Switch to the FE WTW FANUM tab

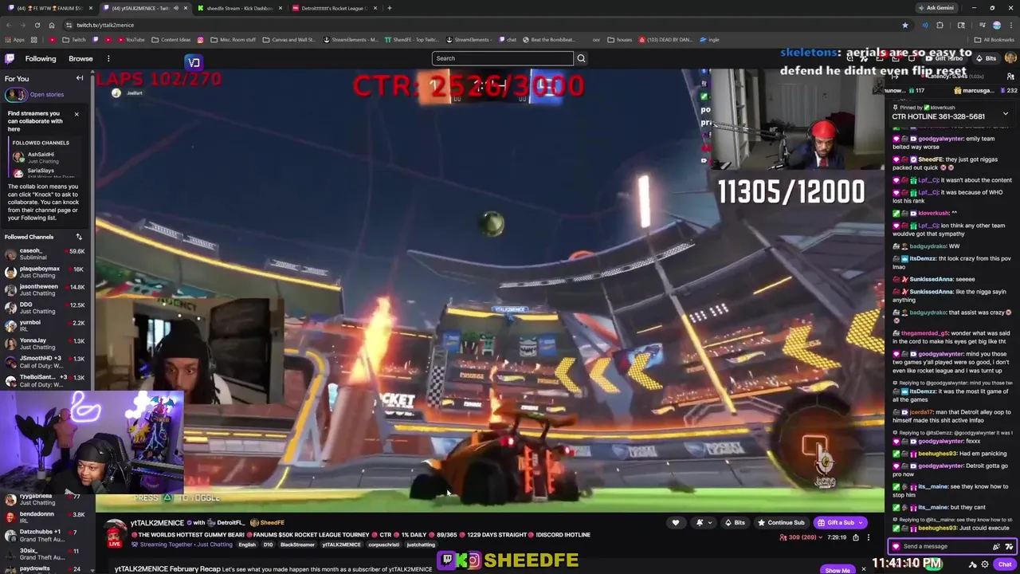[x=49, y=8]
